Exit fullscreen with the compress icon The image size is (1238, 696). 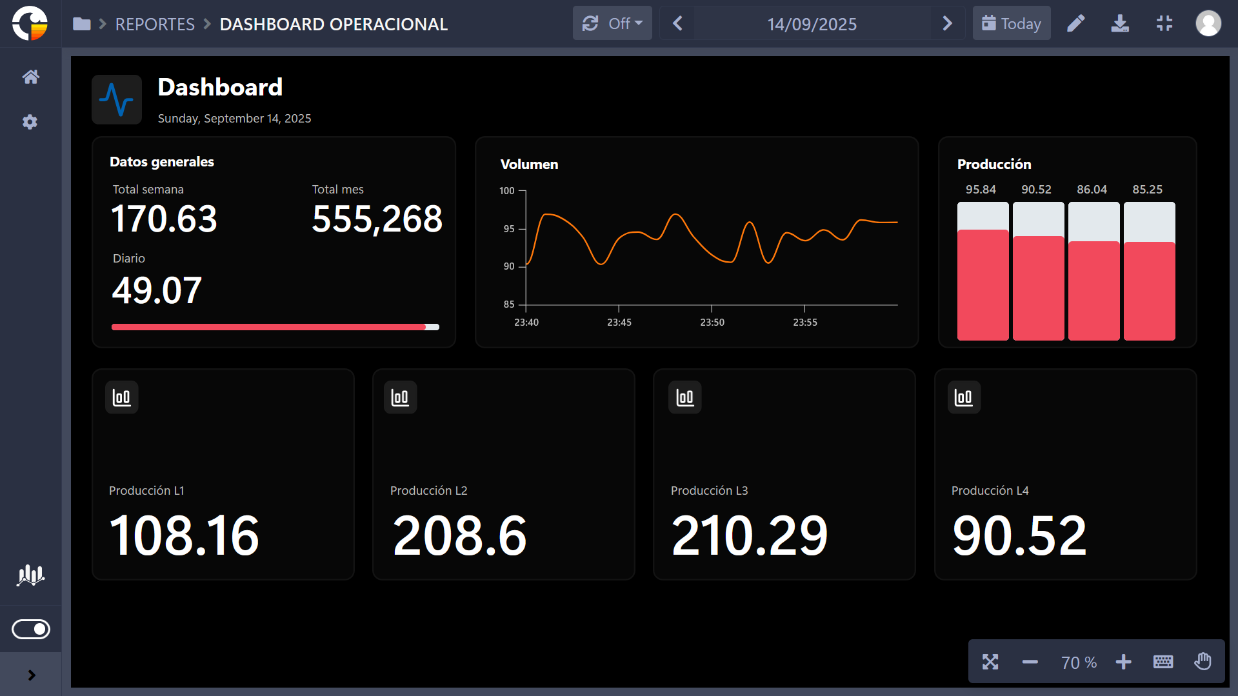tap(1164, 24)
